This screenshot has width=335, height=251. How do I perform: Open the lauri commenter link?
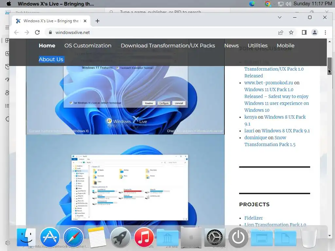pos(249,131)
